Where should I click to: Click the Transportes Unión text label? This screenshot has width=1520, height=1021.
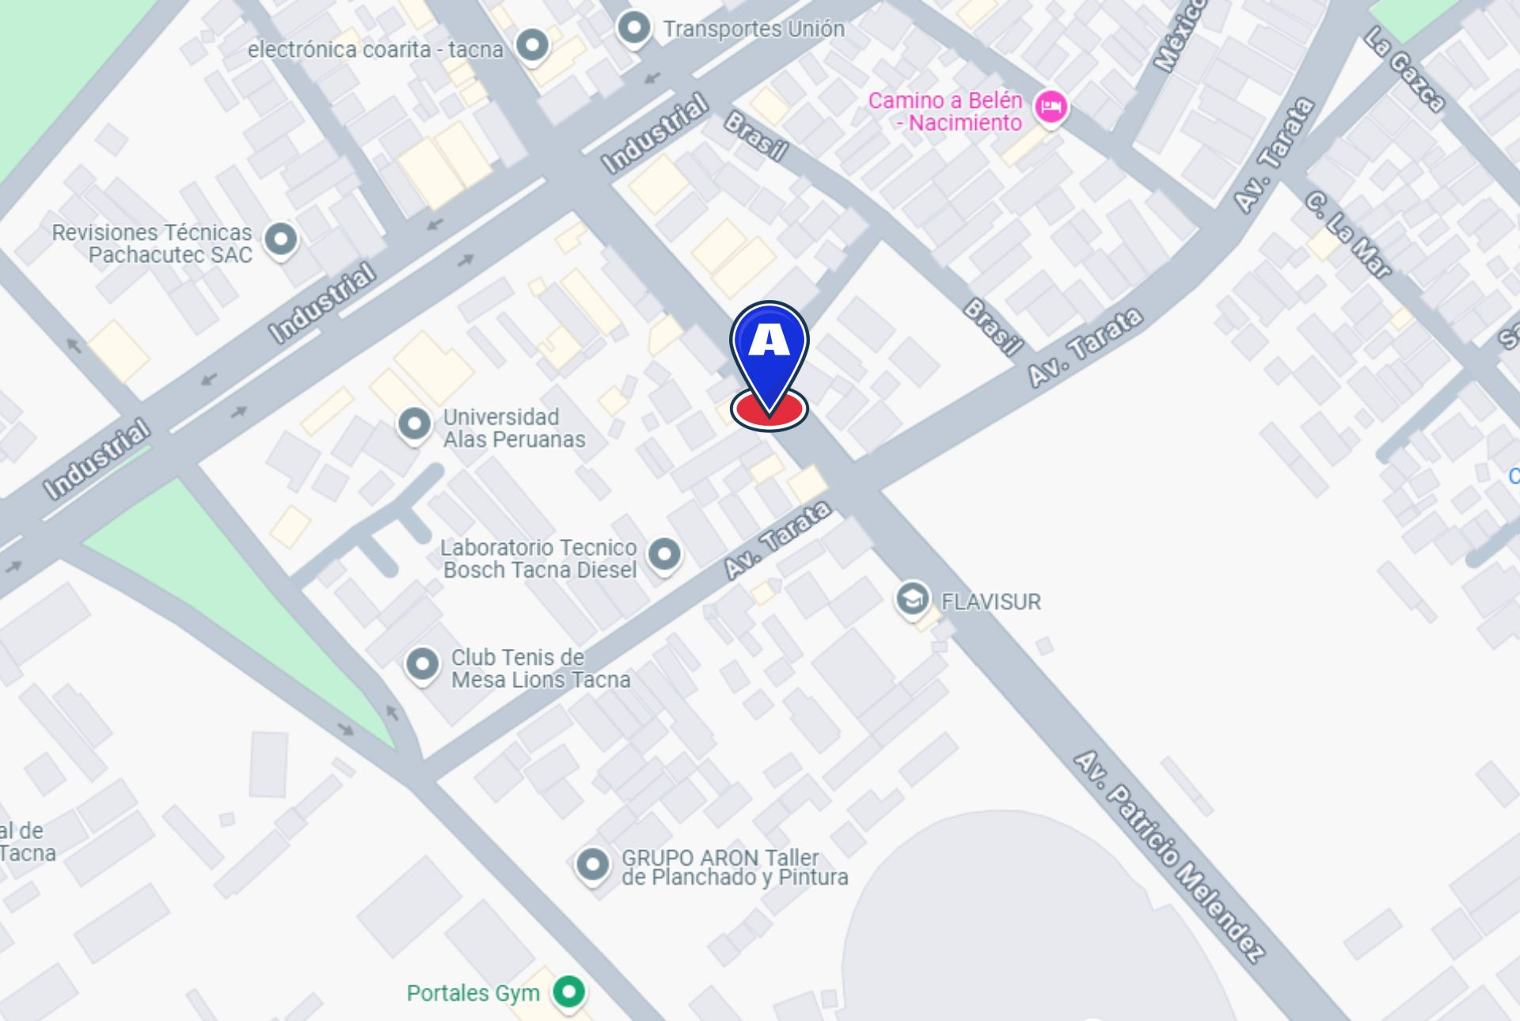click(x=754, y=29)
